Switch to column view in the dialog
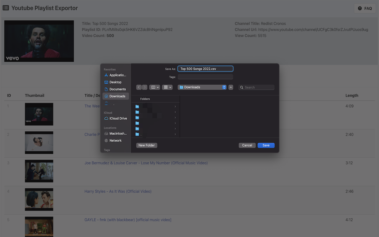The image size is (379, 237). [x=153, y=87]
